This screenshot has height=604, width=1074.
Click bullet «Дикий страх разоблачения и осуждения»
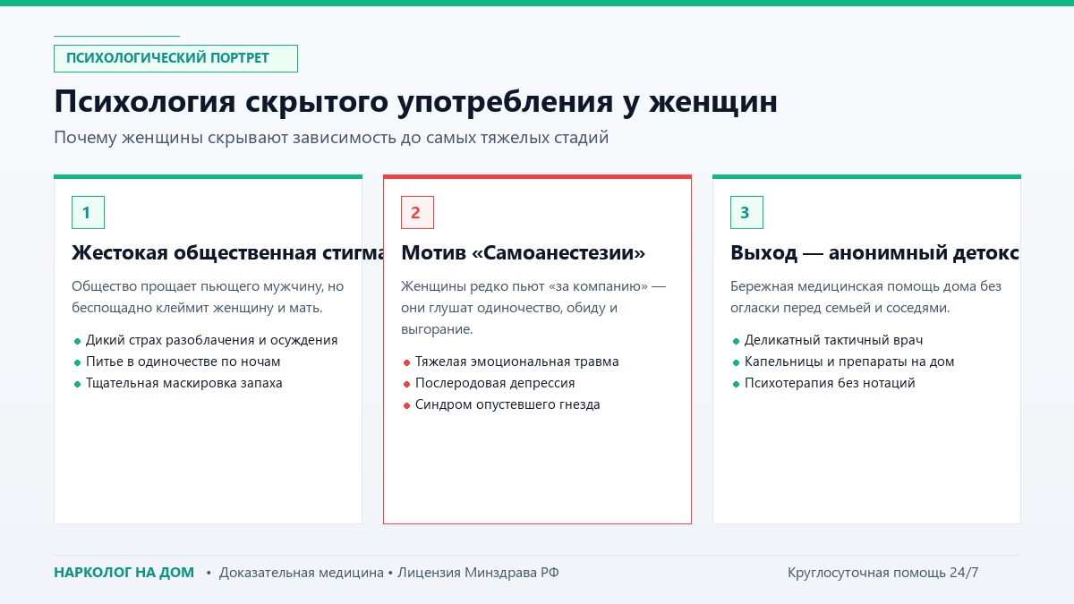205,340
